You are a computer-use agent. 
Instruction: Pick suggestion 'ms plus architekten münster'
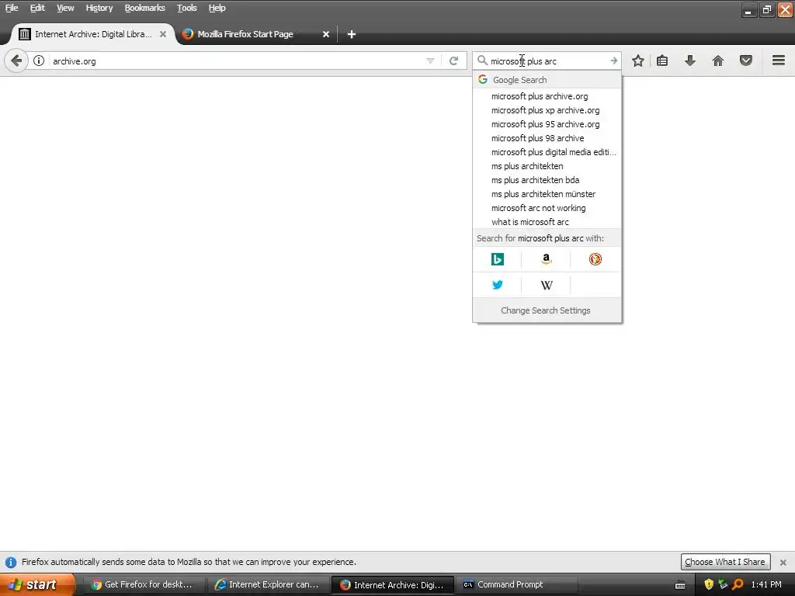(547, 193)
